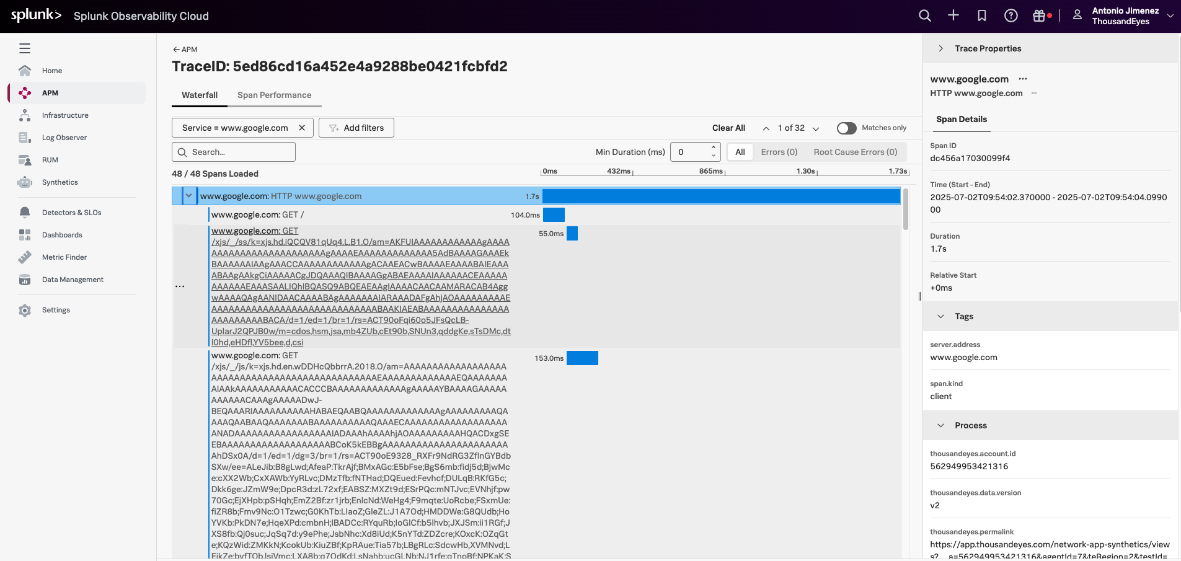Open the GET /xjs/_/ss span link

(361, 286)
